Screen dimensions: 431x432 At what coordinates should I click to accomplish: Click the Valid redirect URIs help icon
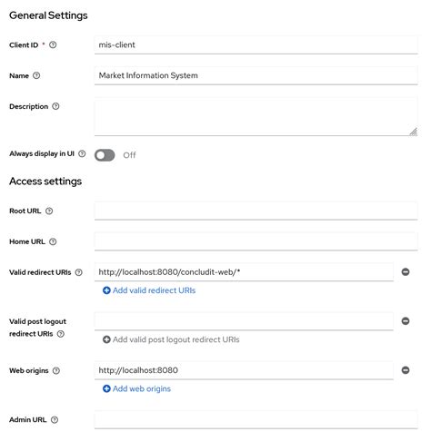79,272
